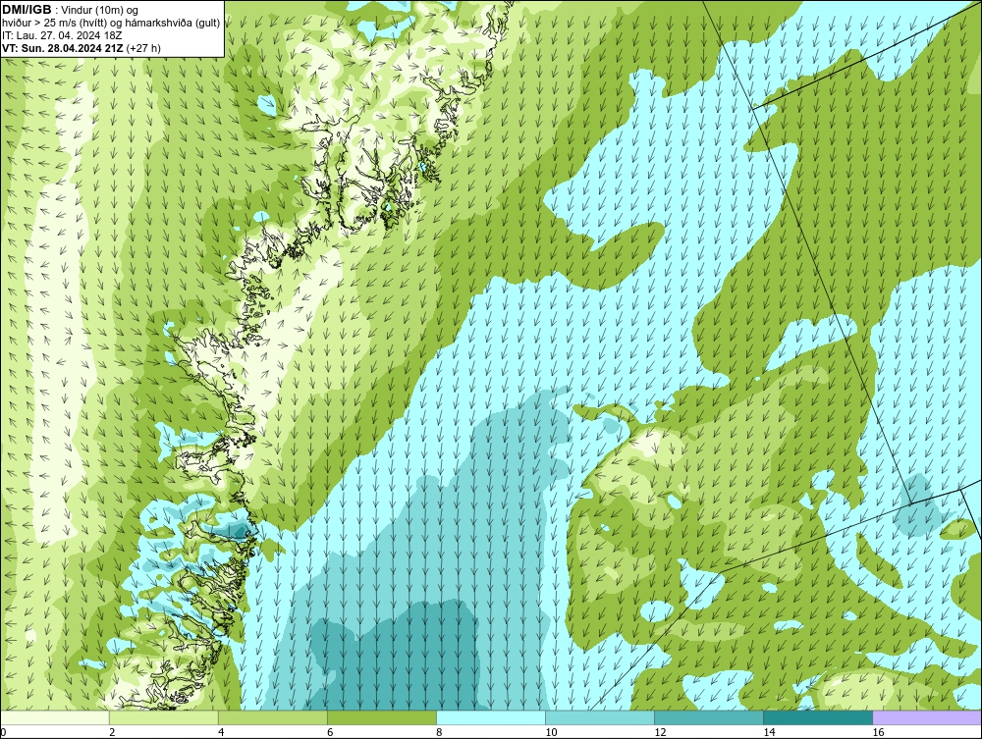Click the 'VT: Sun. 28.04.2024 21Z' valid time

click(63, 48)
